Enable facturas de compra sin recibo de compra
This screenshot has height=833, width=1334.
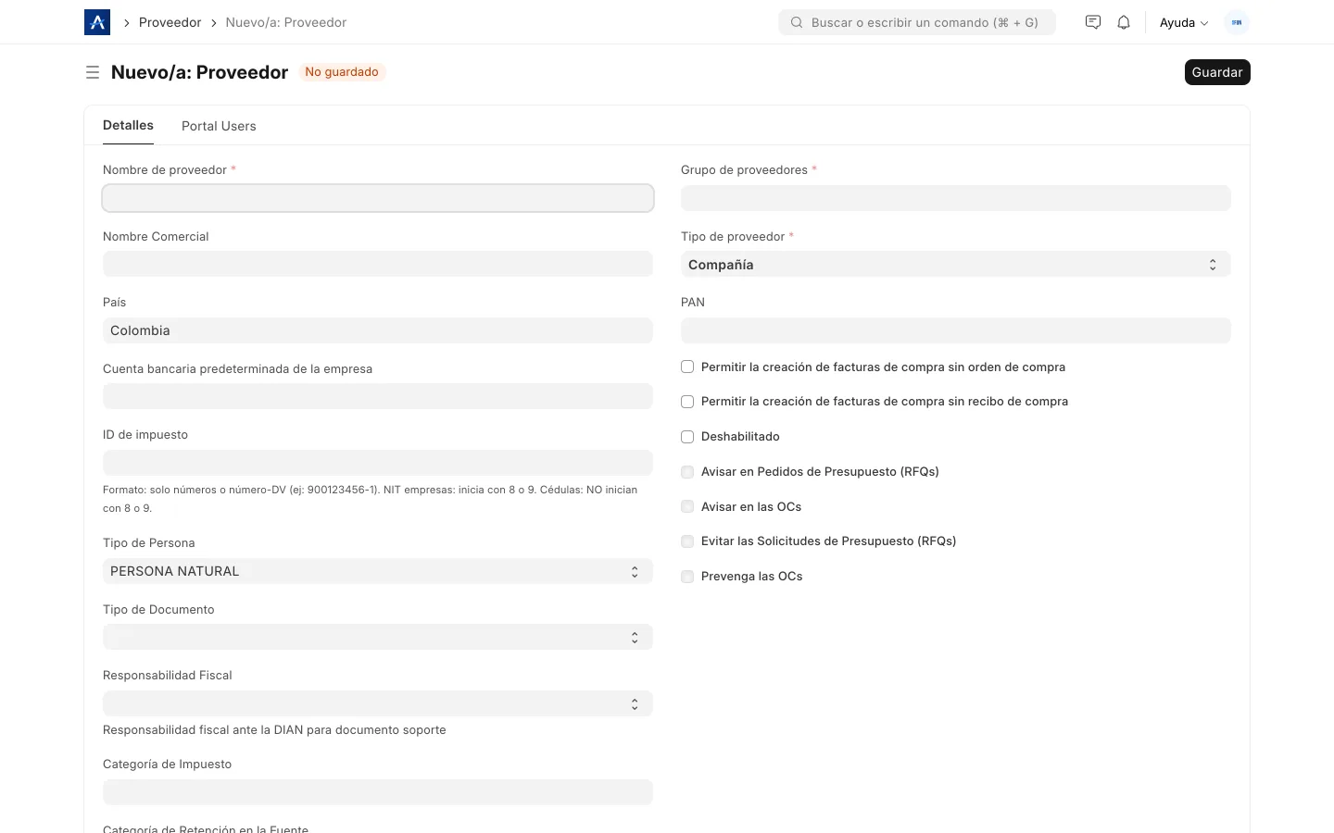click(687, 402)
